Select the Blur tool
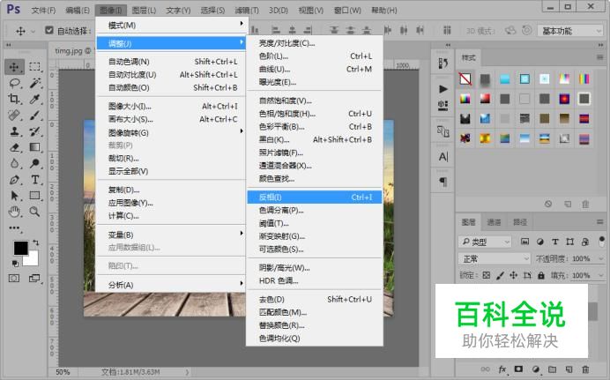This screenshot has width=610, height=380. (14, 163)
